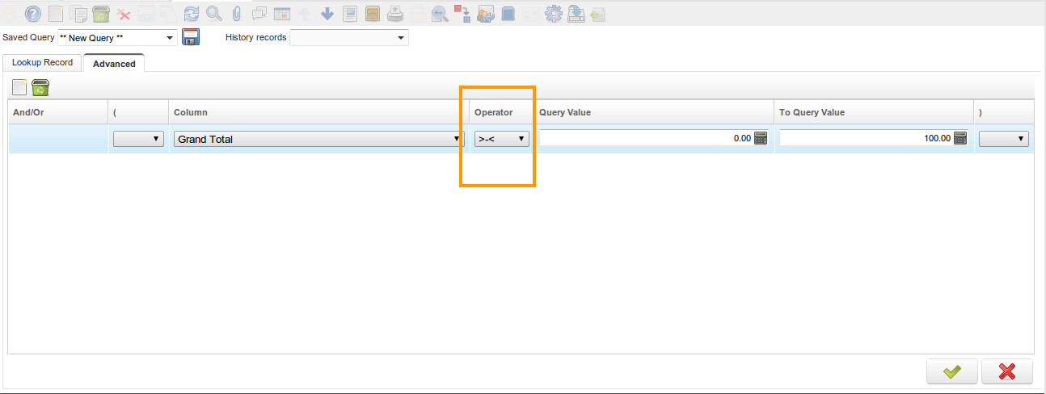Cancel with the red X button
Screen dimensions: 1046x394
click(x=1006, y=371)
